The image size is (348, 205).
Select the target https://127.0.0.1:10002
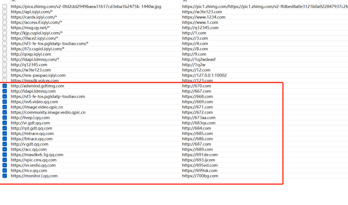pos(205,75)
